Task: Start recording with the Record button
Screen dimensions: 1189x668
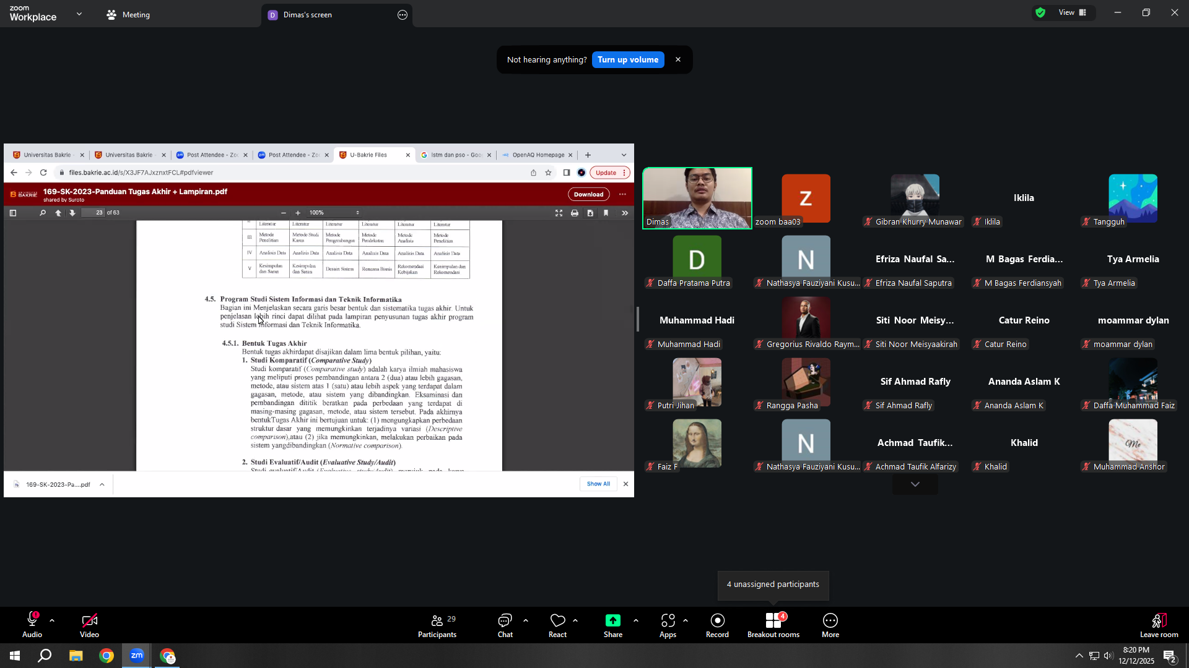Action: pos(717,625)
